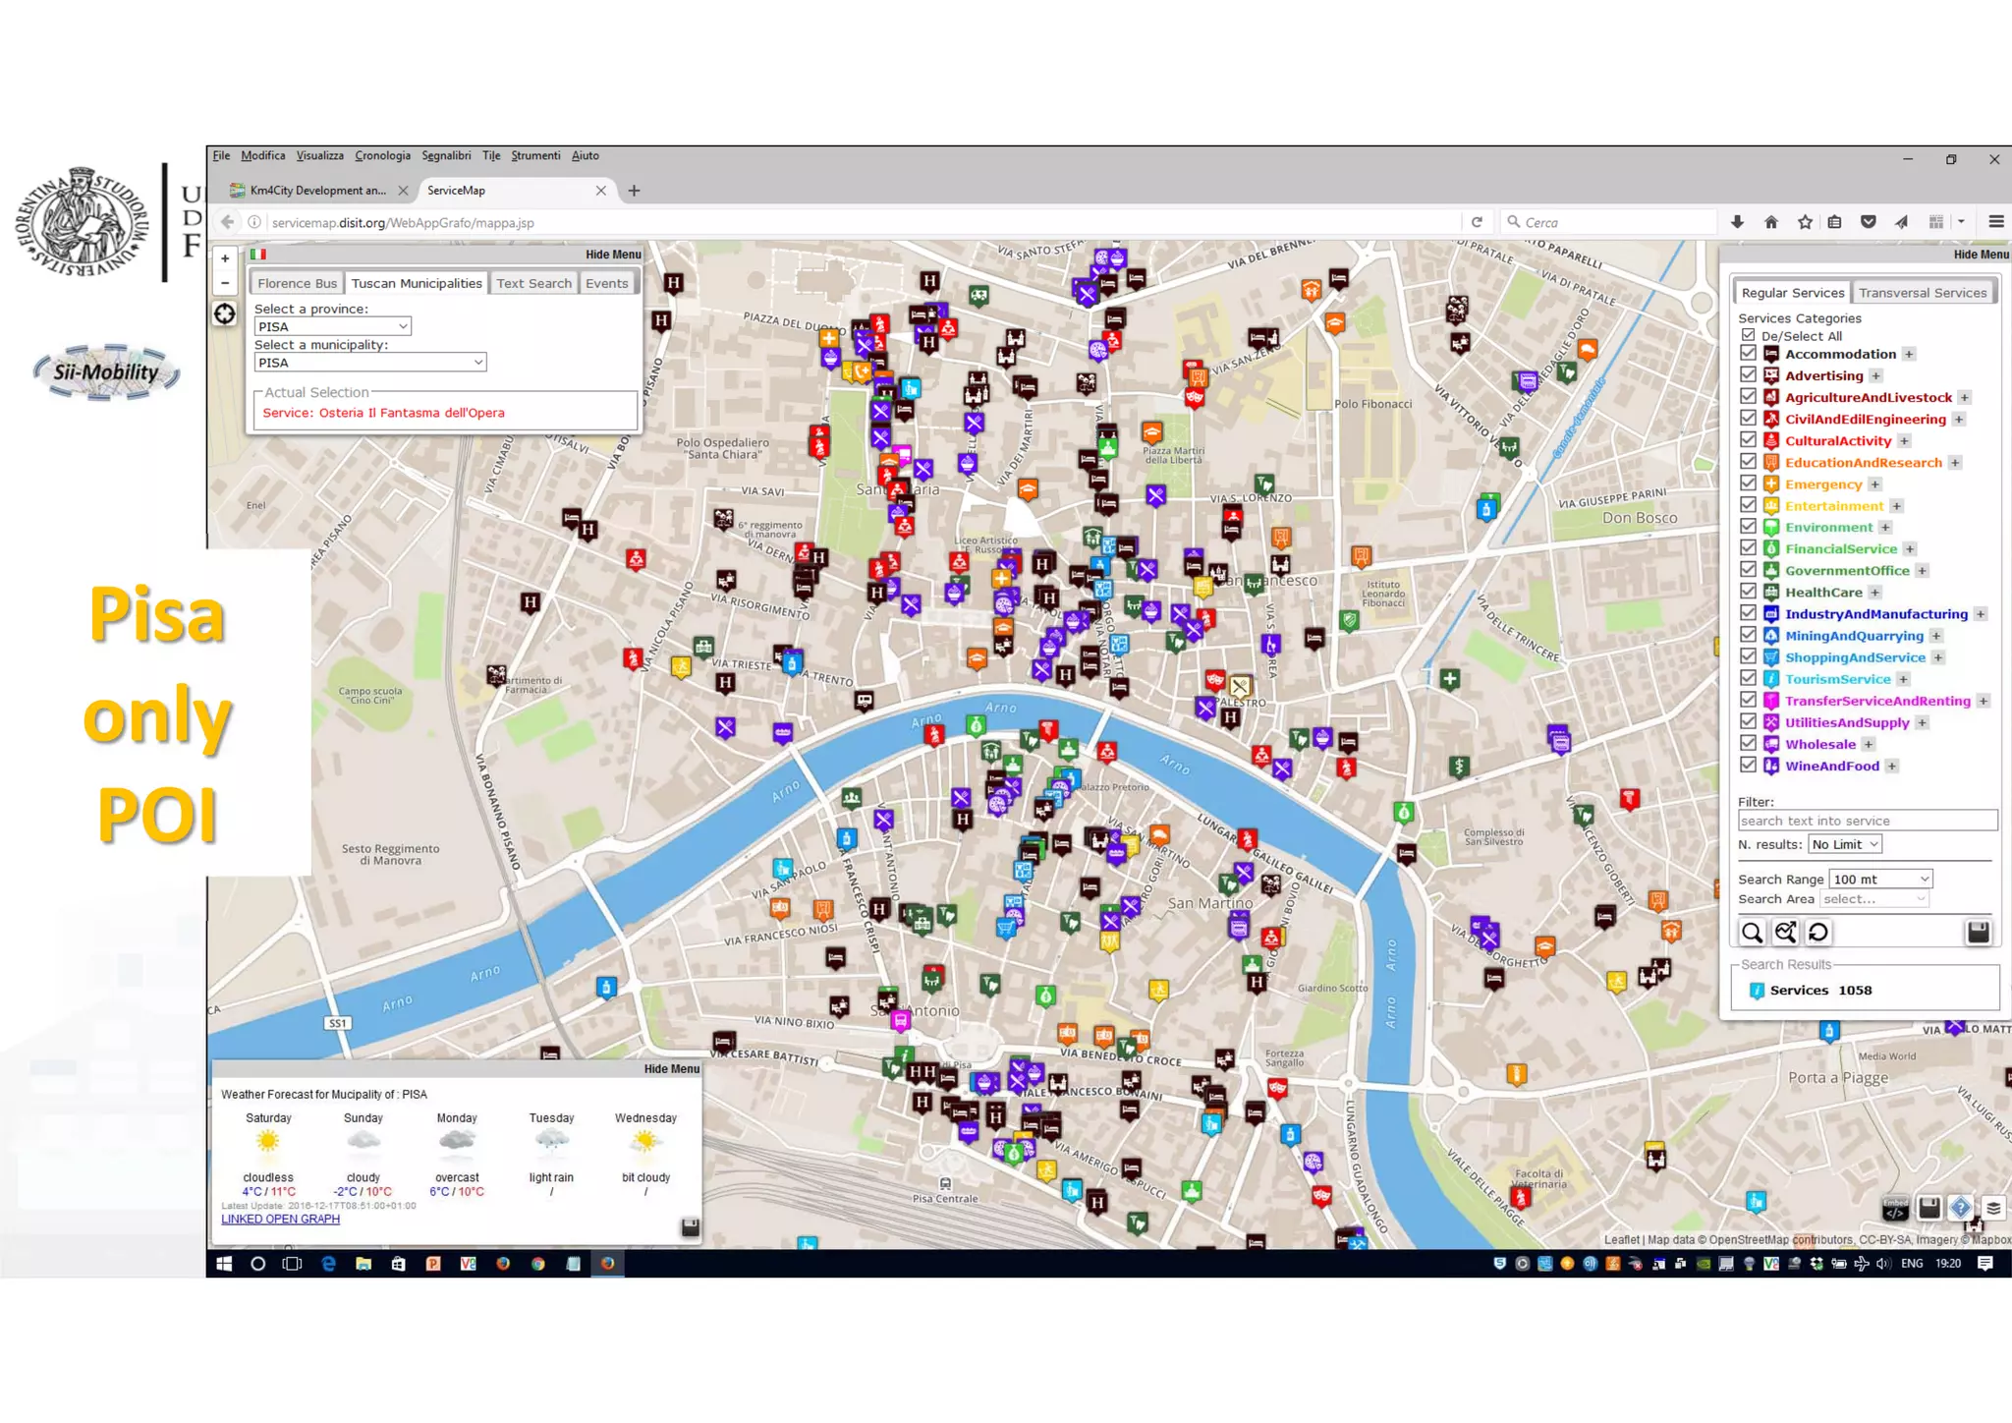Image resolution: width=2012 pixels, height=1423 pixels.
Task: Hide the weather forecast menu
Action: point(672,1069)
